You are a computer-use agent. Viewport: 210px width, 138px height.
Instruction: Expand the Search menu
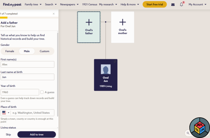click(x=51, y=5)
